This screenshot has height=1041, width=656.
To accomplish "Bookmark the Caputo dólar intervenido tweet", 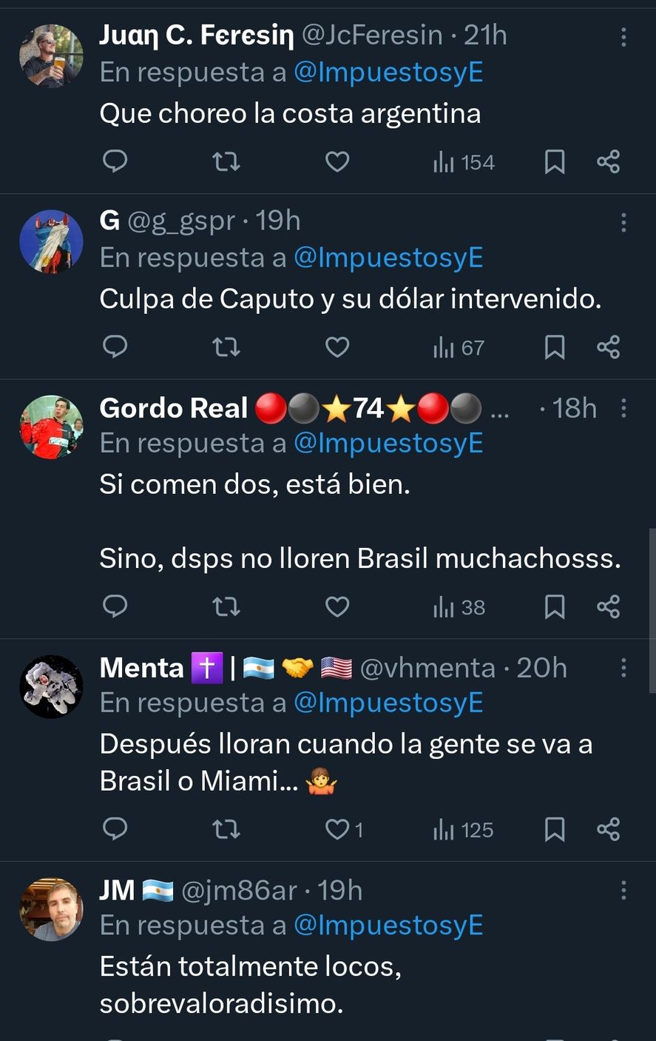I will [555, 347].
